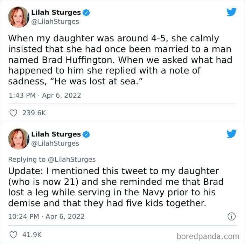Open Lilah Sturges name on reply tweet
Viewport: 245px width, 244px height.
point(56,134)
